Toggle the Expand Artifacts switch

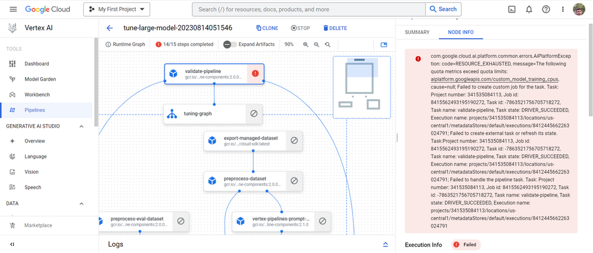[230, 45]
